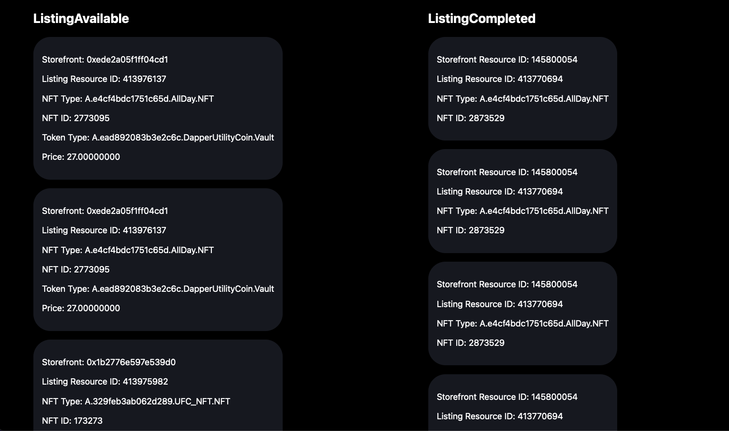Click the second card's Price 27.00000000 line
Screen dimensions: 729x431
click(x=81, y=308)
